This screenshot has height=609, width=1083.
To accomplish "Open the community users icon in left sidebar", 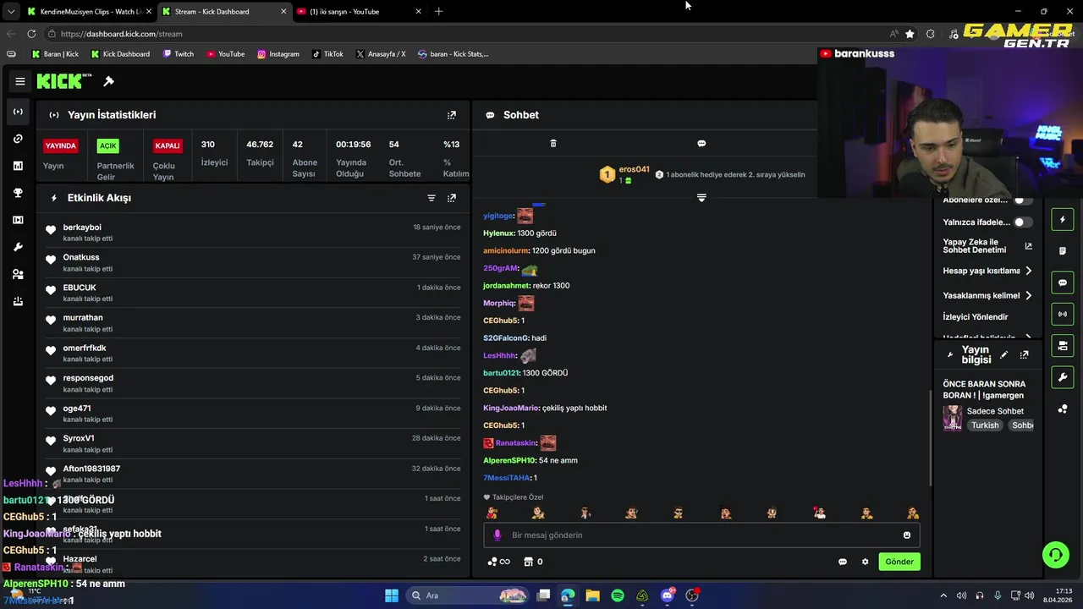I will [x=18, y=274].
